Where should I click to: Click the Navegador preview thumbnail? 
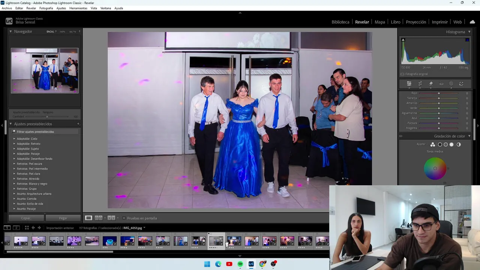pos(45,70)
